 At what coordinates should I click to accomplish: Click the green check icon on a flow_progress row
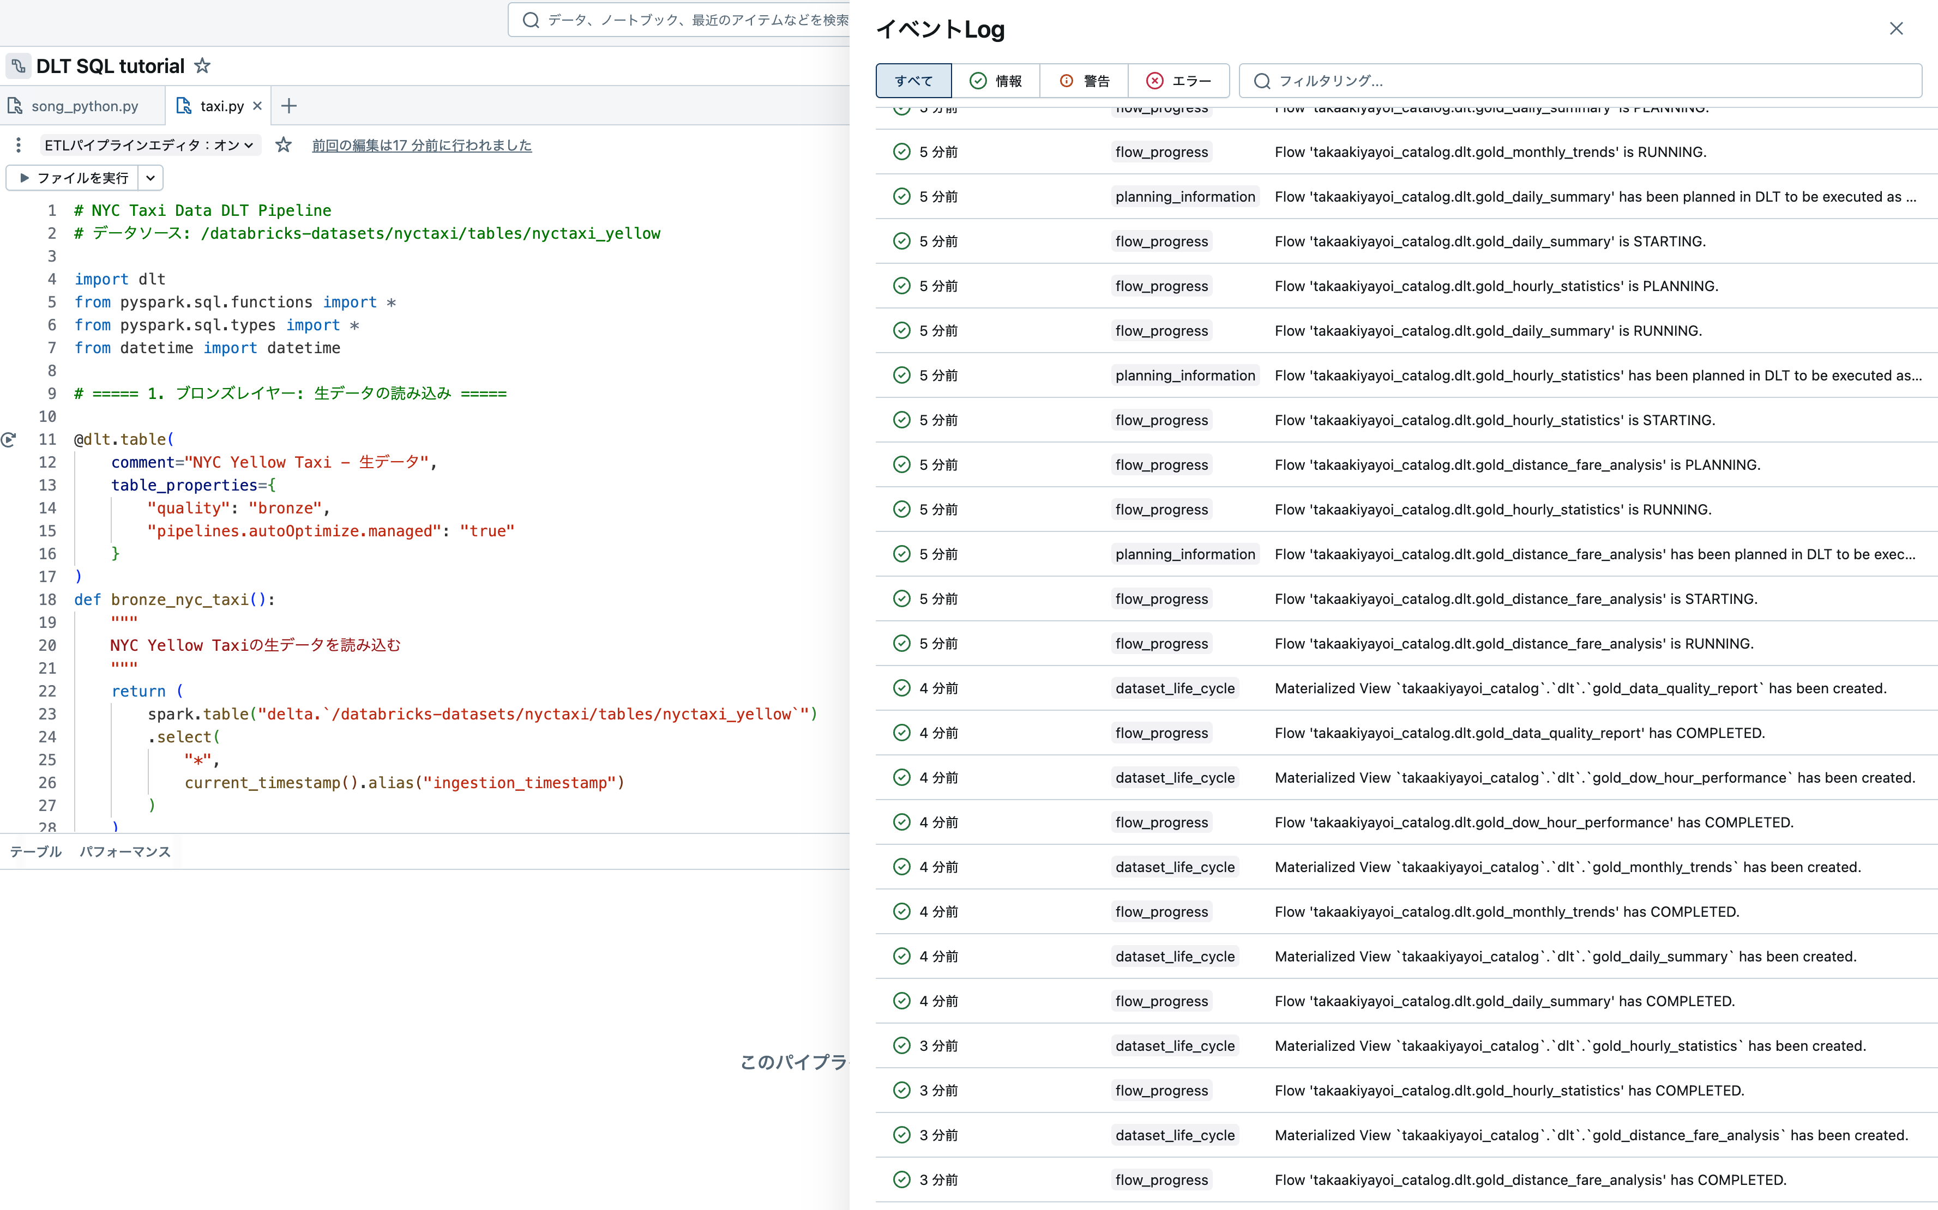tap(903, 152)
